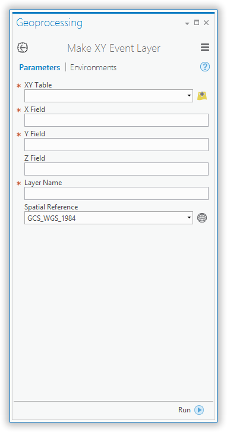Open tool help via the question mark icon

pyautogui.click(x=205, y=67)
